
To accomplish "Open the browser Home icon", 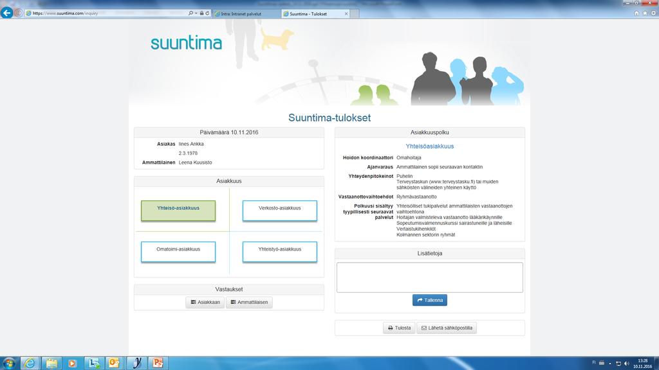I will tap(636, 13).
